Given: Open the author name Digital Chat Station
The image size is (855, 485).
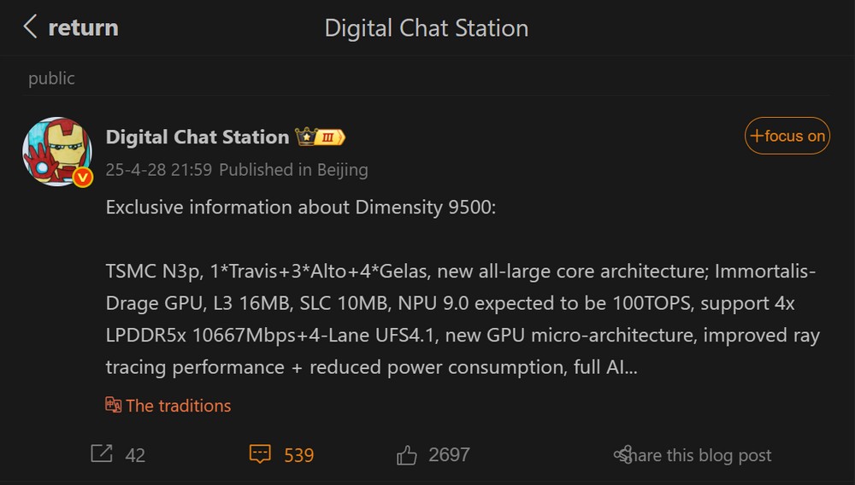Looking at the screenshot, I should 198,137.
